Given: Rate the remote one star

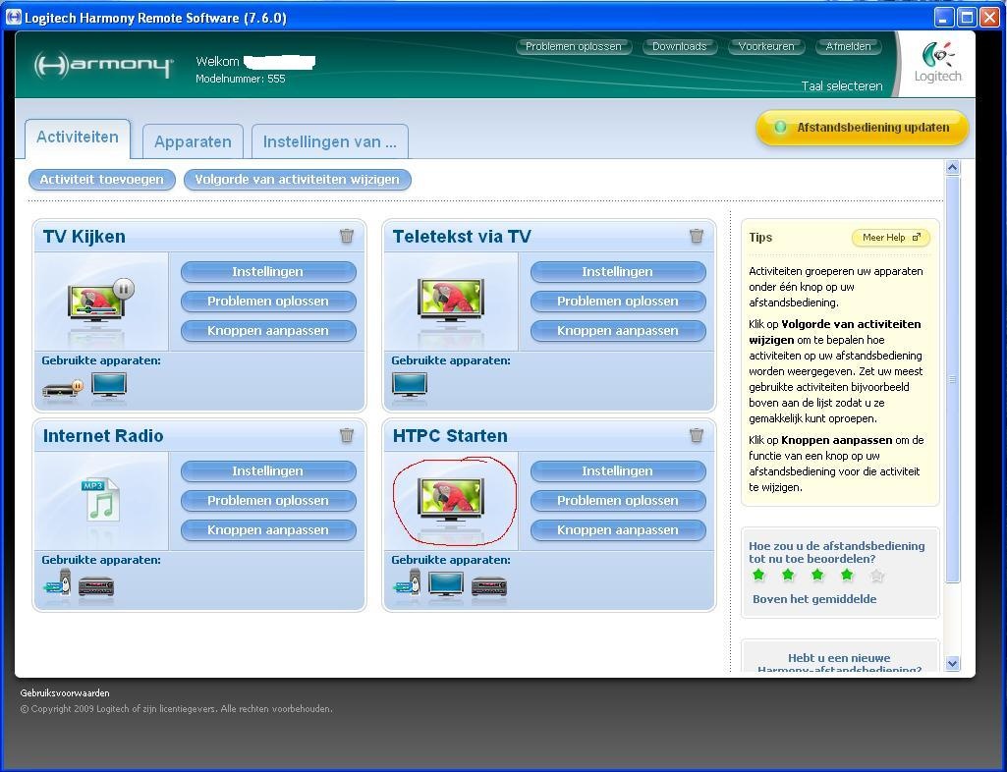Looking at the screenshot, I should (758, 575).
